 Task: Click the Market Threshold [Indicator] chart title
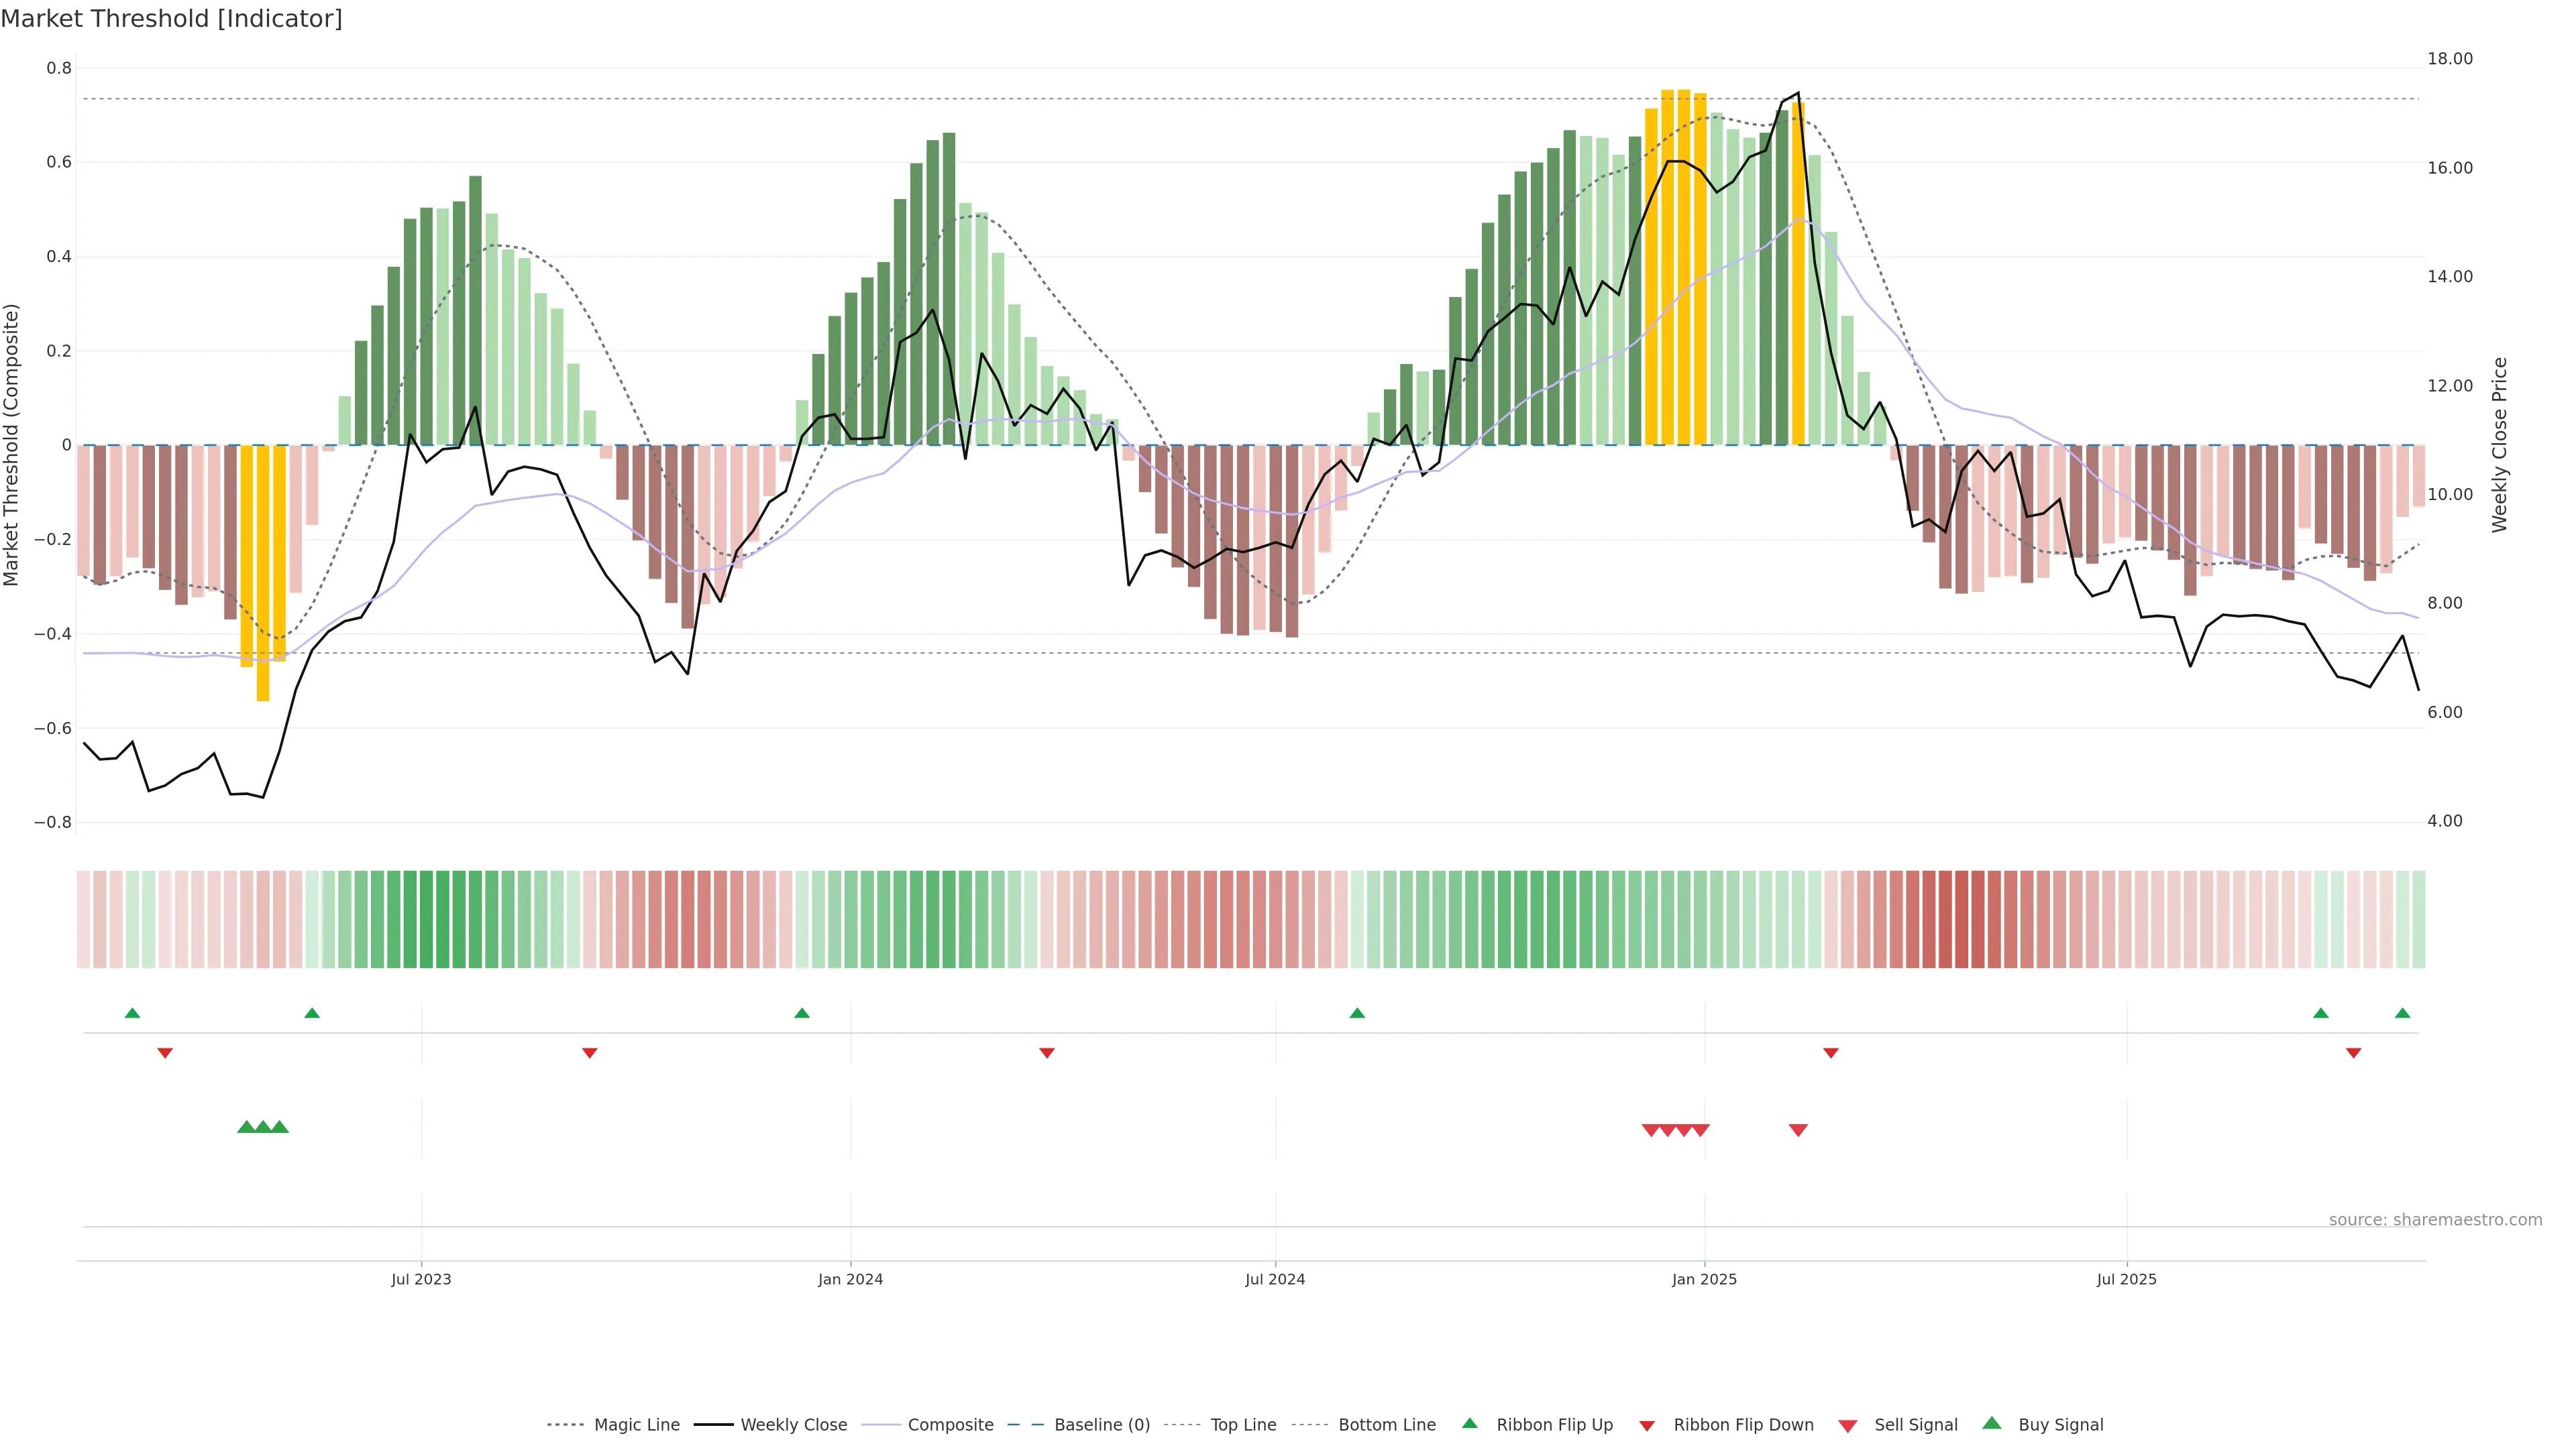click(x=171, y=19)
